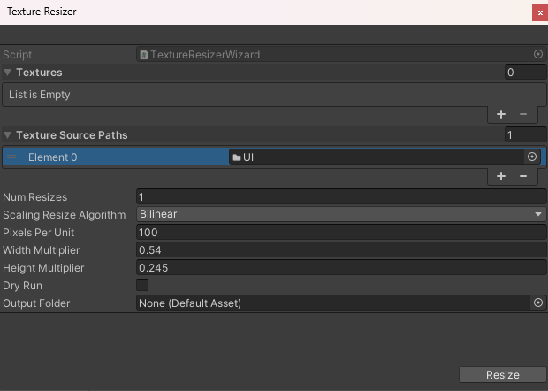This screenshot has height=391, width=548.
Task: Open the Scaling Resize Algorithm dropdown
Action: click(x=341, y=214)
